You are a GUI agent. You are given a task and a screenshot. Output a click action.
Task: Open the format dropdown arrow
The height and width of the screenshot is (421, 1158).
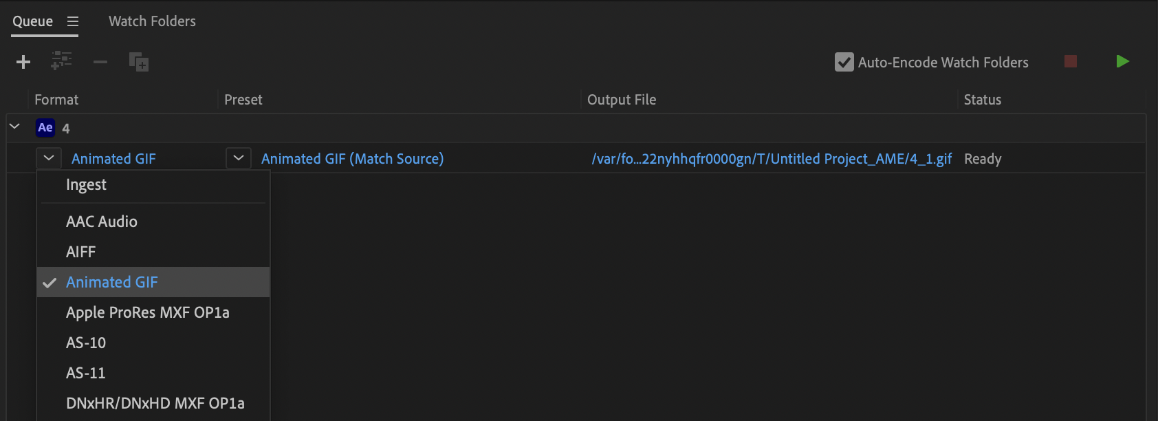[49, 158]
